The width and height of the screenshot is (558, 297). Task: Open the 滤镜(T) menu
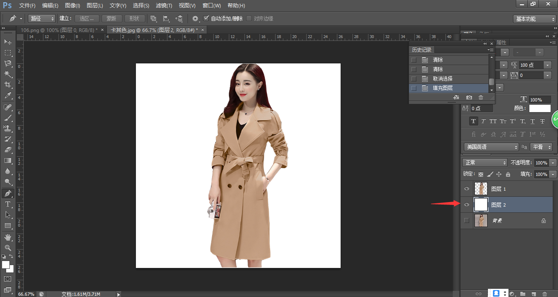tap(163, 6)
